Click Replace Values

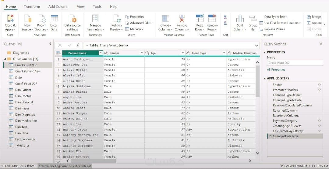272,29
